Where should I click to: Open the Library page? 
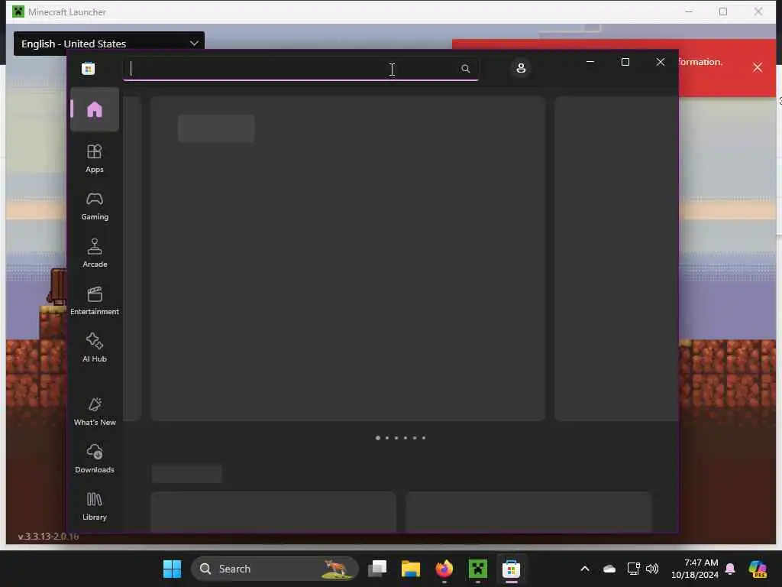(x=94, y=506)
